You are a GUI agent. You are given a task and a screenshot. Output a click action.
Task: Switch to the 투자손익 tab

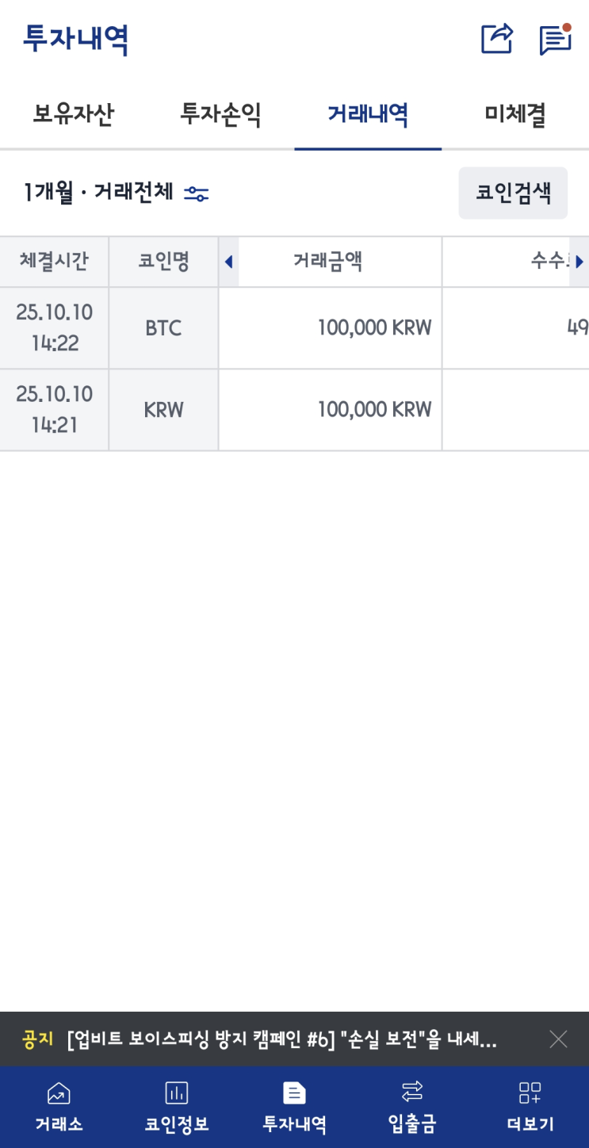click(x=220, y=115)
